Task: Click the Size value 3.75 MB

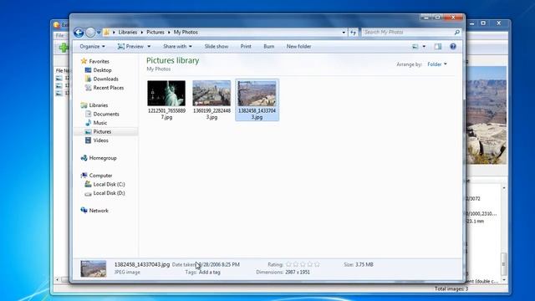Action: [364, 264]
